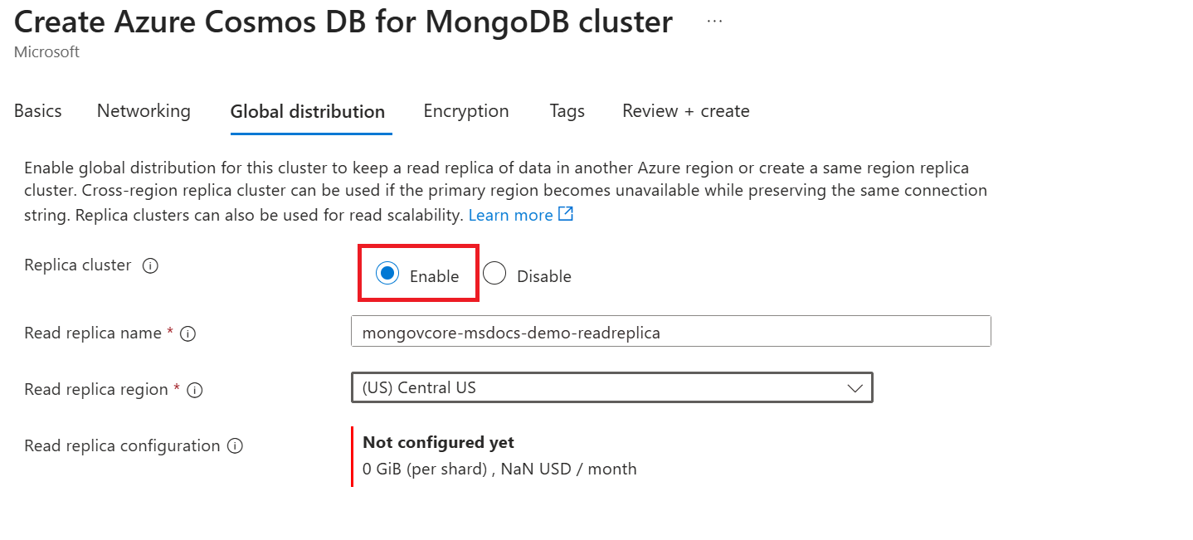1193x540 pixels.
Task: Click the chevron arrow on the region combo box
Action: pos(855,388)
